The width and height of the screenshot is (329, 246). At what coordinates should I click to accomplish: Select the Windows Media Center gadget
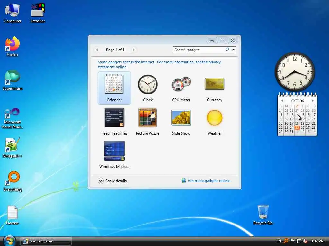[x=114, y=151]
